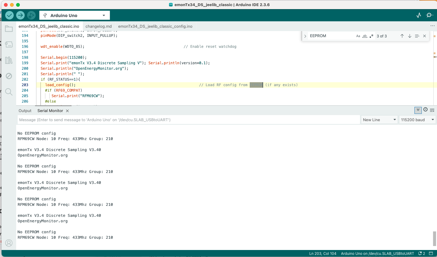Open the Serial Plotter icon
This screenshot has height=257, width=437.
point(419,15)
